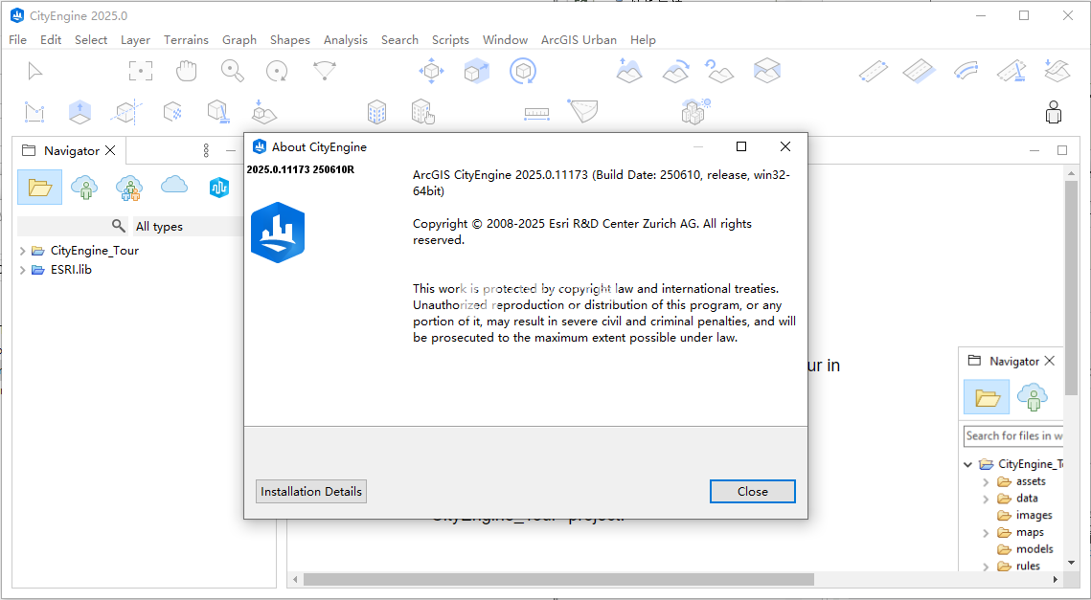Click the Texture Shapes tool cube icon
This screenshot has width=1091, height=600.
tap(172, 112)
